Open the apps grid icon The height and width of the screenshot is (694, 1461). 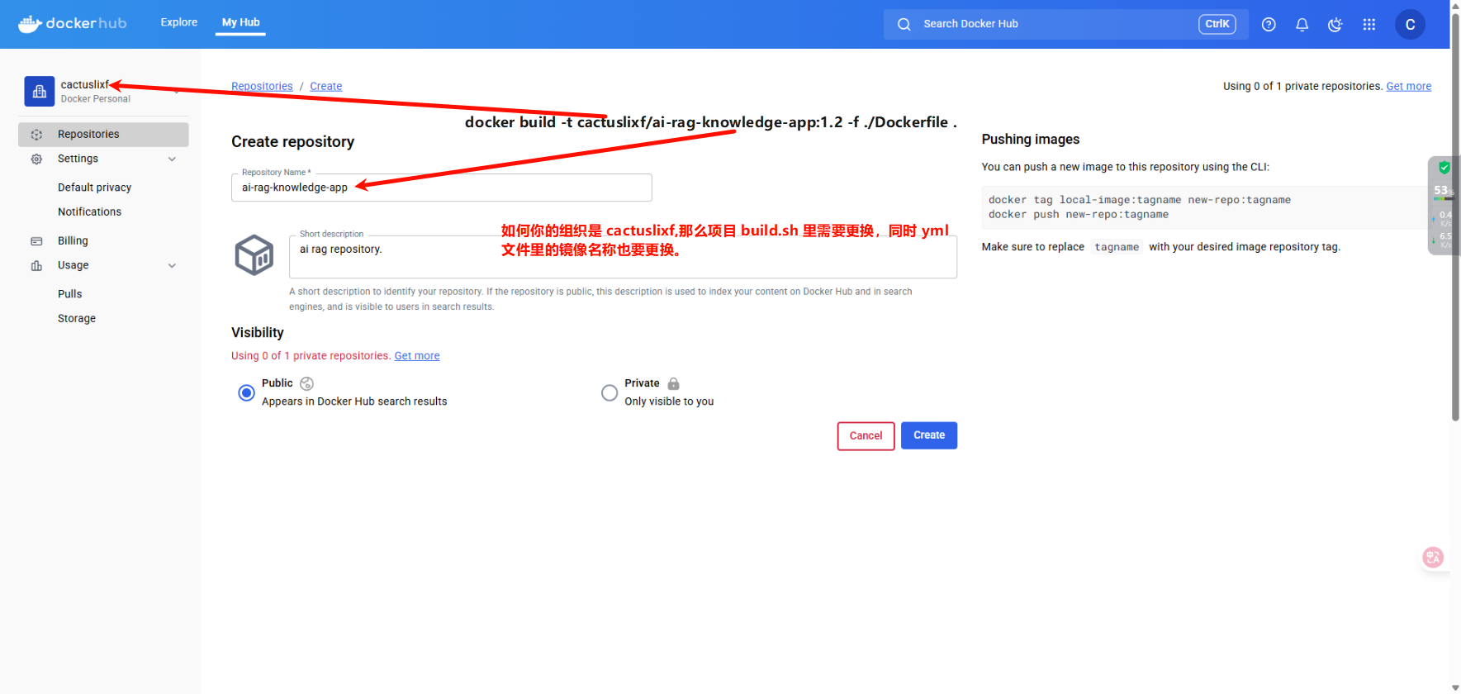1369,25
